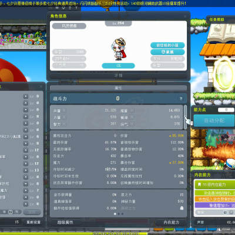Click the minimap at top left
The image size is (235, 235).
(x=23, y=37)
